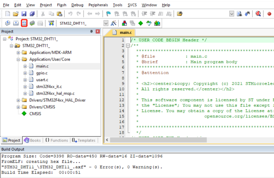Indent selected lines icon
Image resolution: width=274 pixels, height=178 pixels.
tap(144, 14)
